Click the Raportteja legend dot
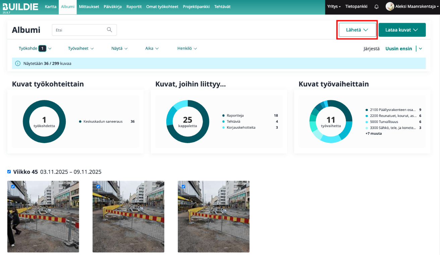The width and height of the screenshot is (440, 255). (x=223, y=116)
